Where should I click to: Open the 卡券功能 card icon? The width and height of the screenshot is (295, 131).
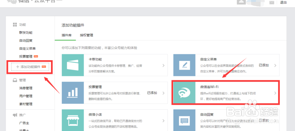coord(73,65)
